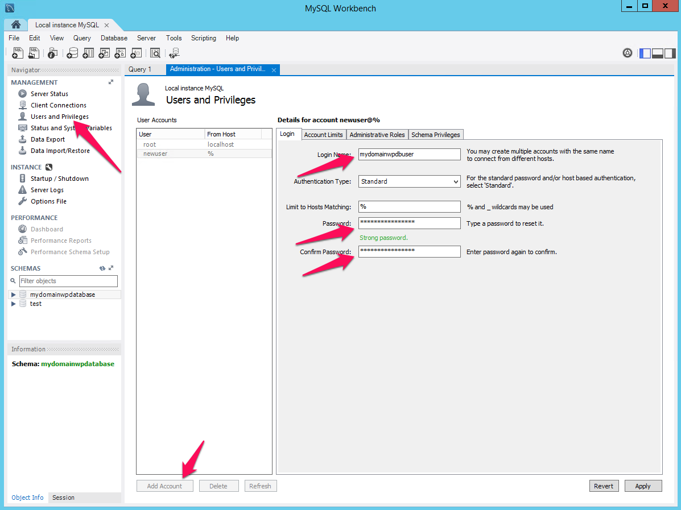The image size is (681, 510).
Task: Open the Authentication Type dropdown
Action: pos(409,181)
